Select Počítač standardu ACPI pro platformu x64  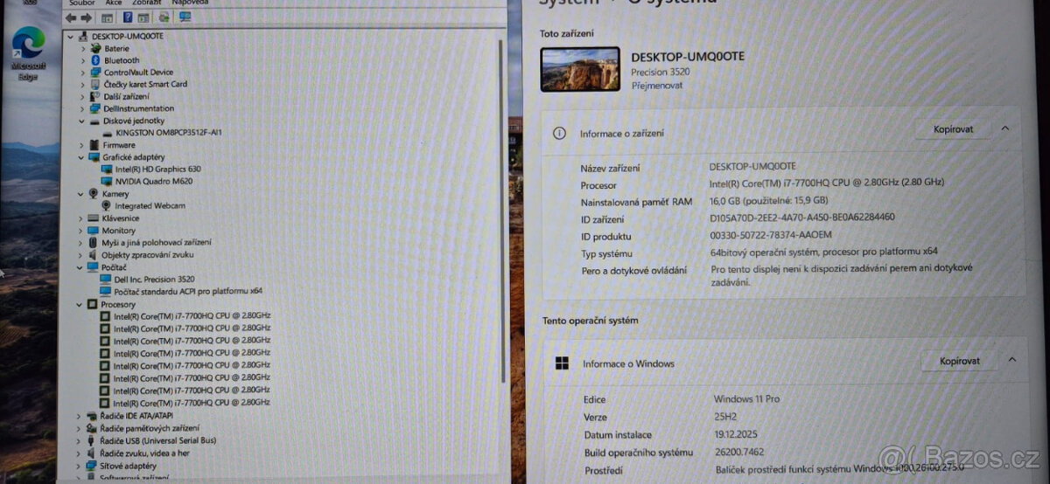click(187, 291)
